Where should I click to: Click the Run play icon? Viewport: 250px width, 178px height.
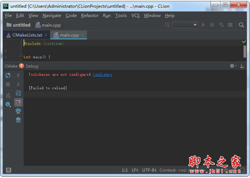tap(203, 25)
